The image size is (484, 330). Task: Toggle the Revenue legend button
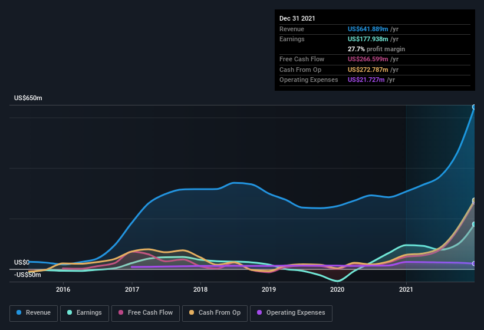tap(34, 313)
